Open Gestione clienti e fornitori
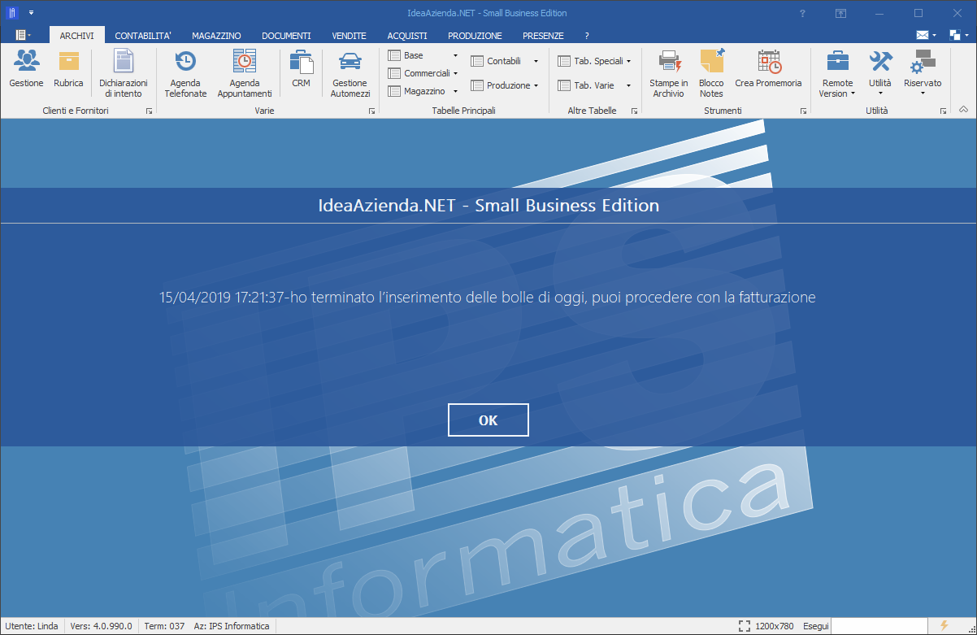This screenshot has width=977, height=635. (26, 69)
